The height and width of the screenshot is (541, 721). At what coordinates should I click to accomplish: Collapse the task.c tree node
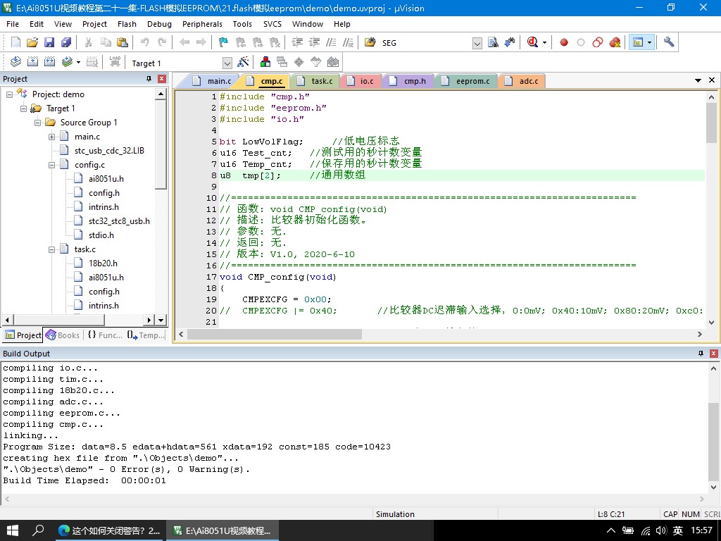click(51, 249)
